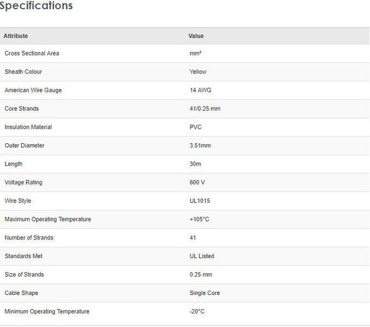Select the Insulation Material row label

point(28,127)
